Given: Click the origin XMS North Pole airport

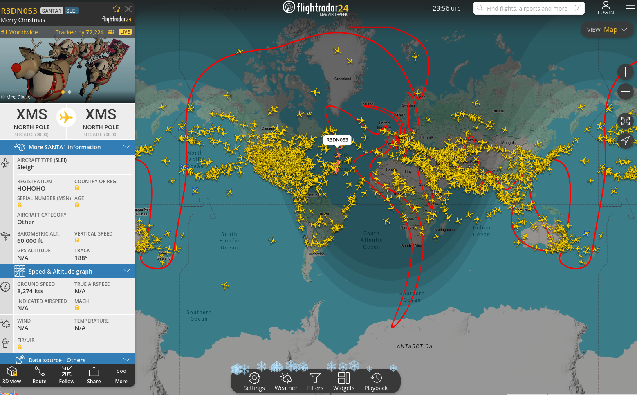Looking at the screenshot, I should pos(32,121).
